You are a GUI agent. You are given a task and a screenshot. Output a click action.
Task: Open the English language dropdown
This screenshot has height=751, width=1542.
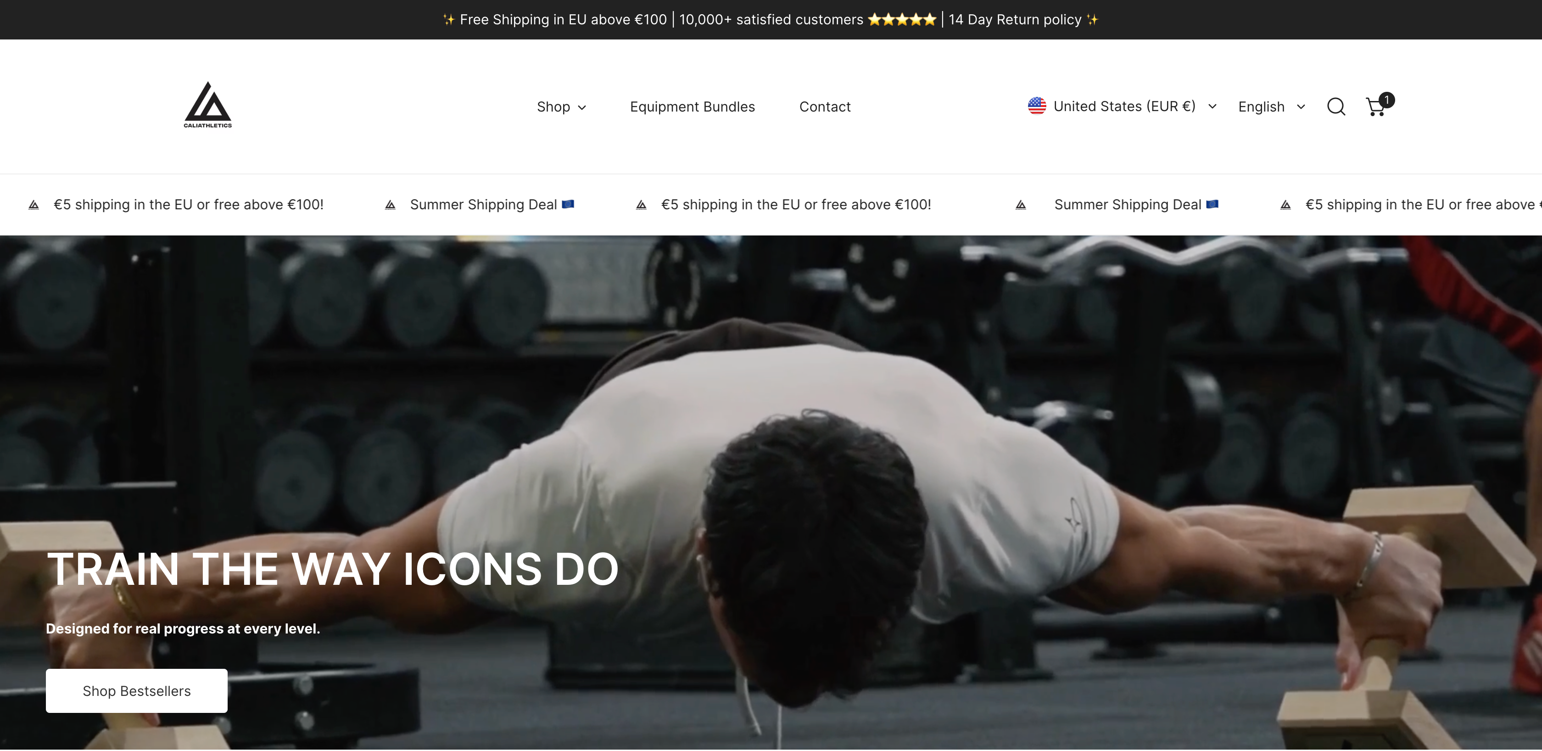[x=1271, y=106]
